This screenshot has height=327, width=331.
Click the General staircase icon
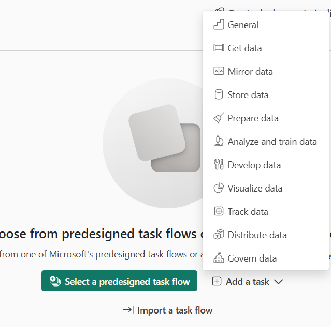pyautogui.click(x=219, y=24)
